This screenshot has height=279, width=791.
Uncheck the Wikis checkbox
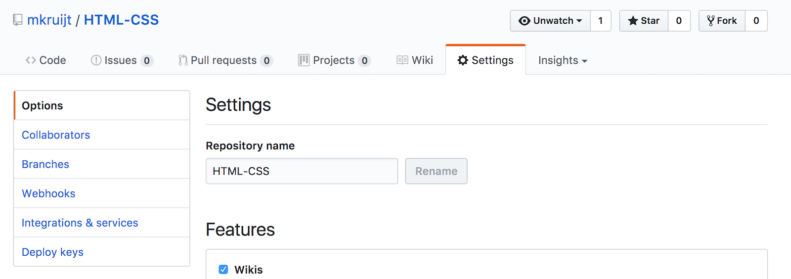[223, 270]
